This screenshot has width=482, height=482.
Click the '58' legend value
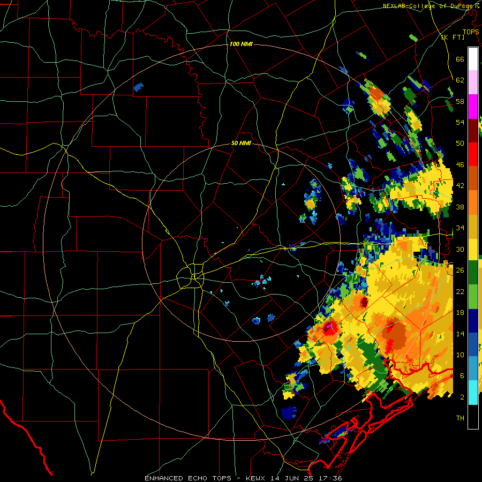pyautogui.click(x=460, y=101)
